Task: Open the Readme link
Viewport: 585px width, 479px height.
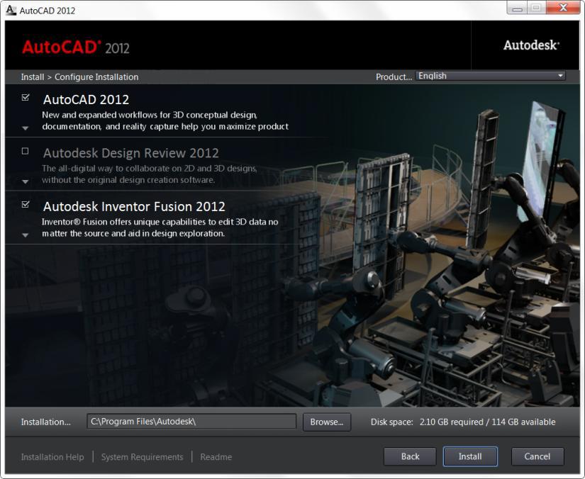Action: 216,457
